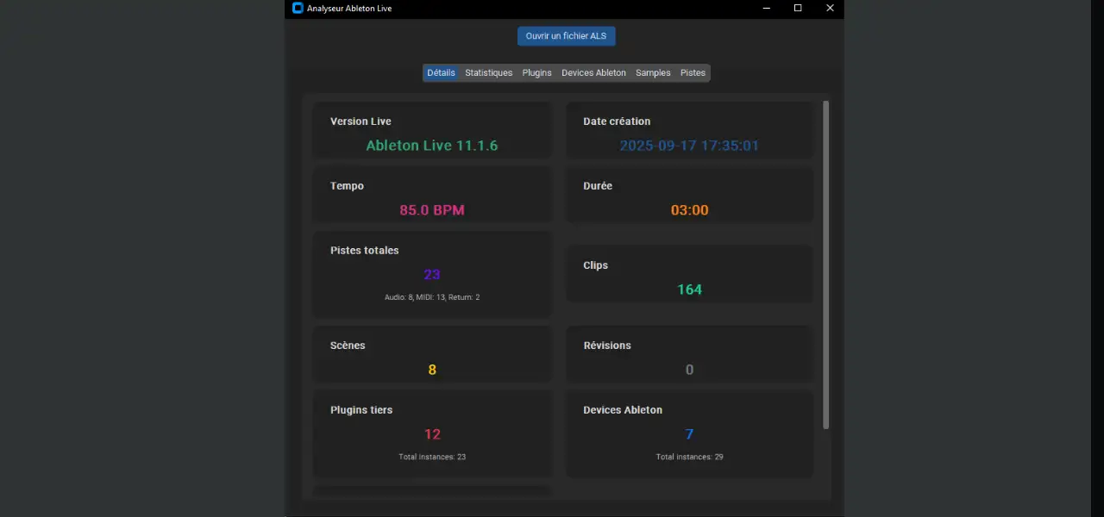Click the Devices Ableton count 7
Screen dimensions: 1104x517
tap(689, 434)
